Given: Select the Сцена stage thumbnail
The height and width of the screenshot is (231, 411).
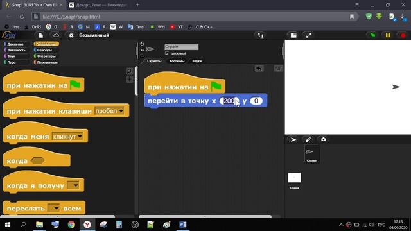Looking at the screenshot, I should click(294, 180).
